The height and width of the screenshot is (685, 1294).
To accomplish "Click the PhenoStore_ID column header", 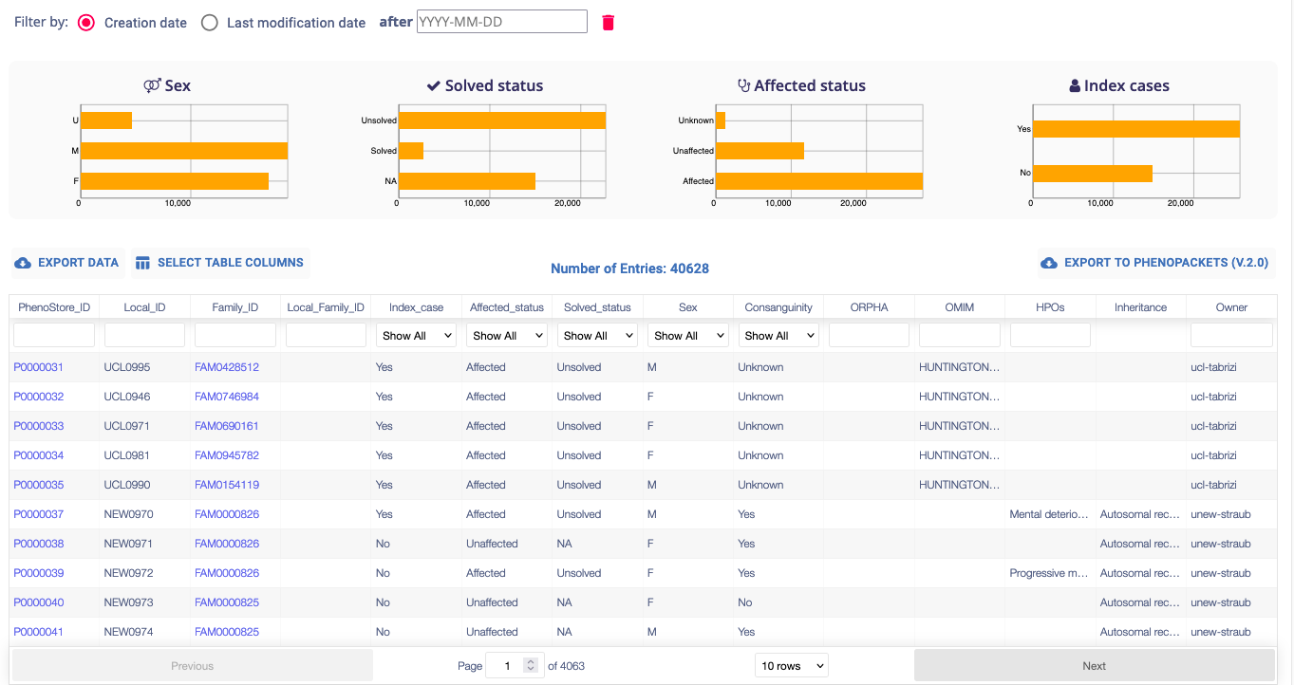I will (x=54, y=307).
